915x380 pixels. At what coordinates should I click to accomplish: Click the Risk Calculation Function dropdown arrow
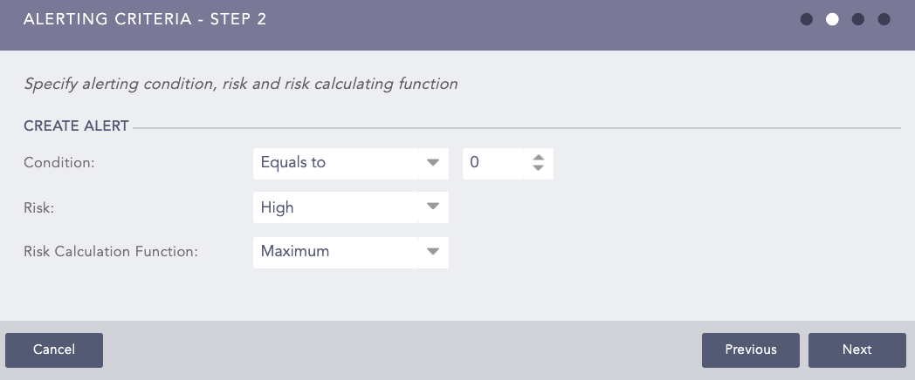click(x=432, y=252)
